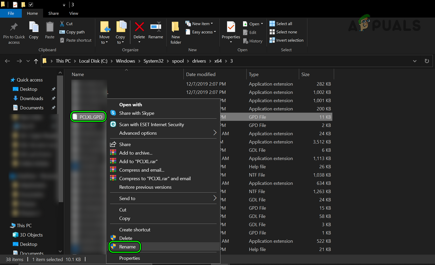This screenshot has width=435, height=265.
Task: Click the Refresh button beside the address bar
Action: pos(427,61)
